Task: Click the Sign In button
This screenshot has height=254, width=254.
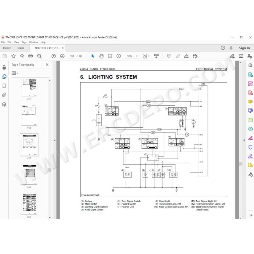Action: (x=244, y=48)
